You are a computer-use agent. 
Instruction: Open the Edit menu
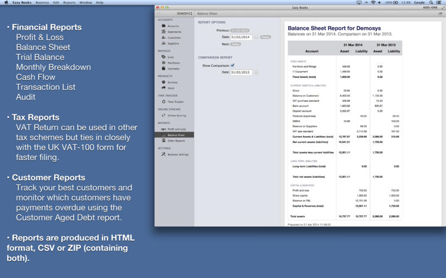tap(56, 2)
